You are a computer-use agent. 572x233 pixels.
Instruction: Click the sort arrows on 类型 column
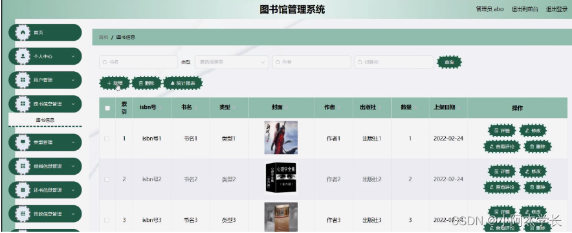(234, 107)
